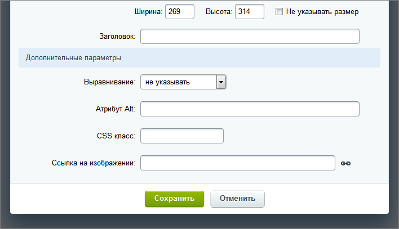Screen dimensions: 399x229
Task: Click the chain link icon beside image link field
Action: click(x=345, y=163)
